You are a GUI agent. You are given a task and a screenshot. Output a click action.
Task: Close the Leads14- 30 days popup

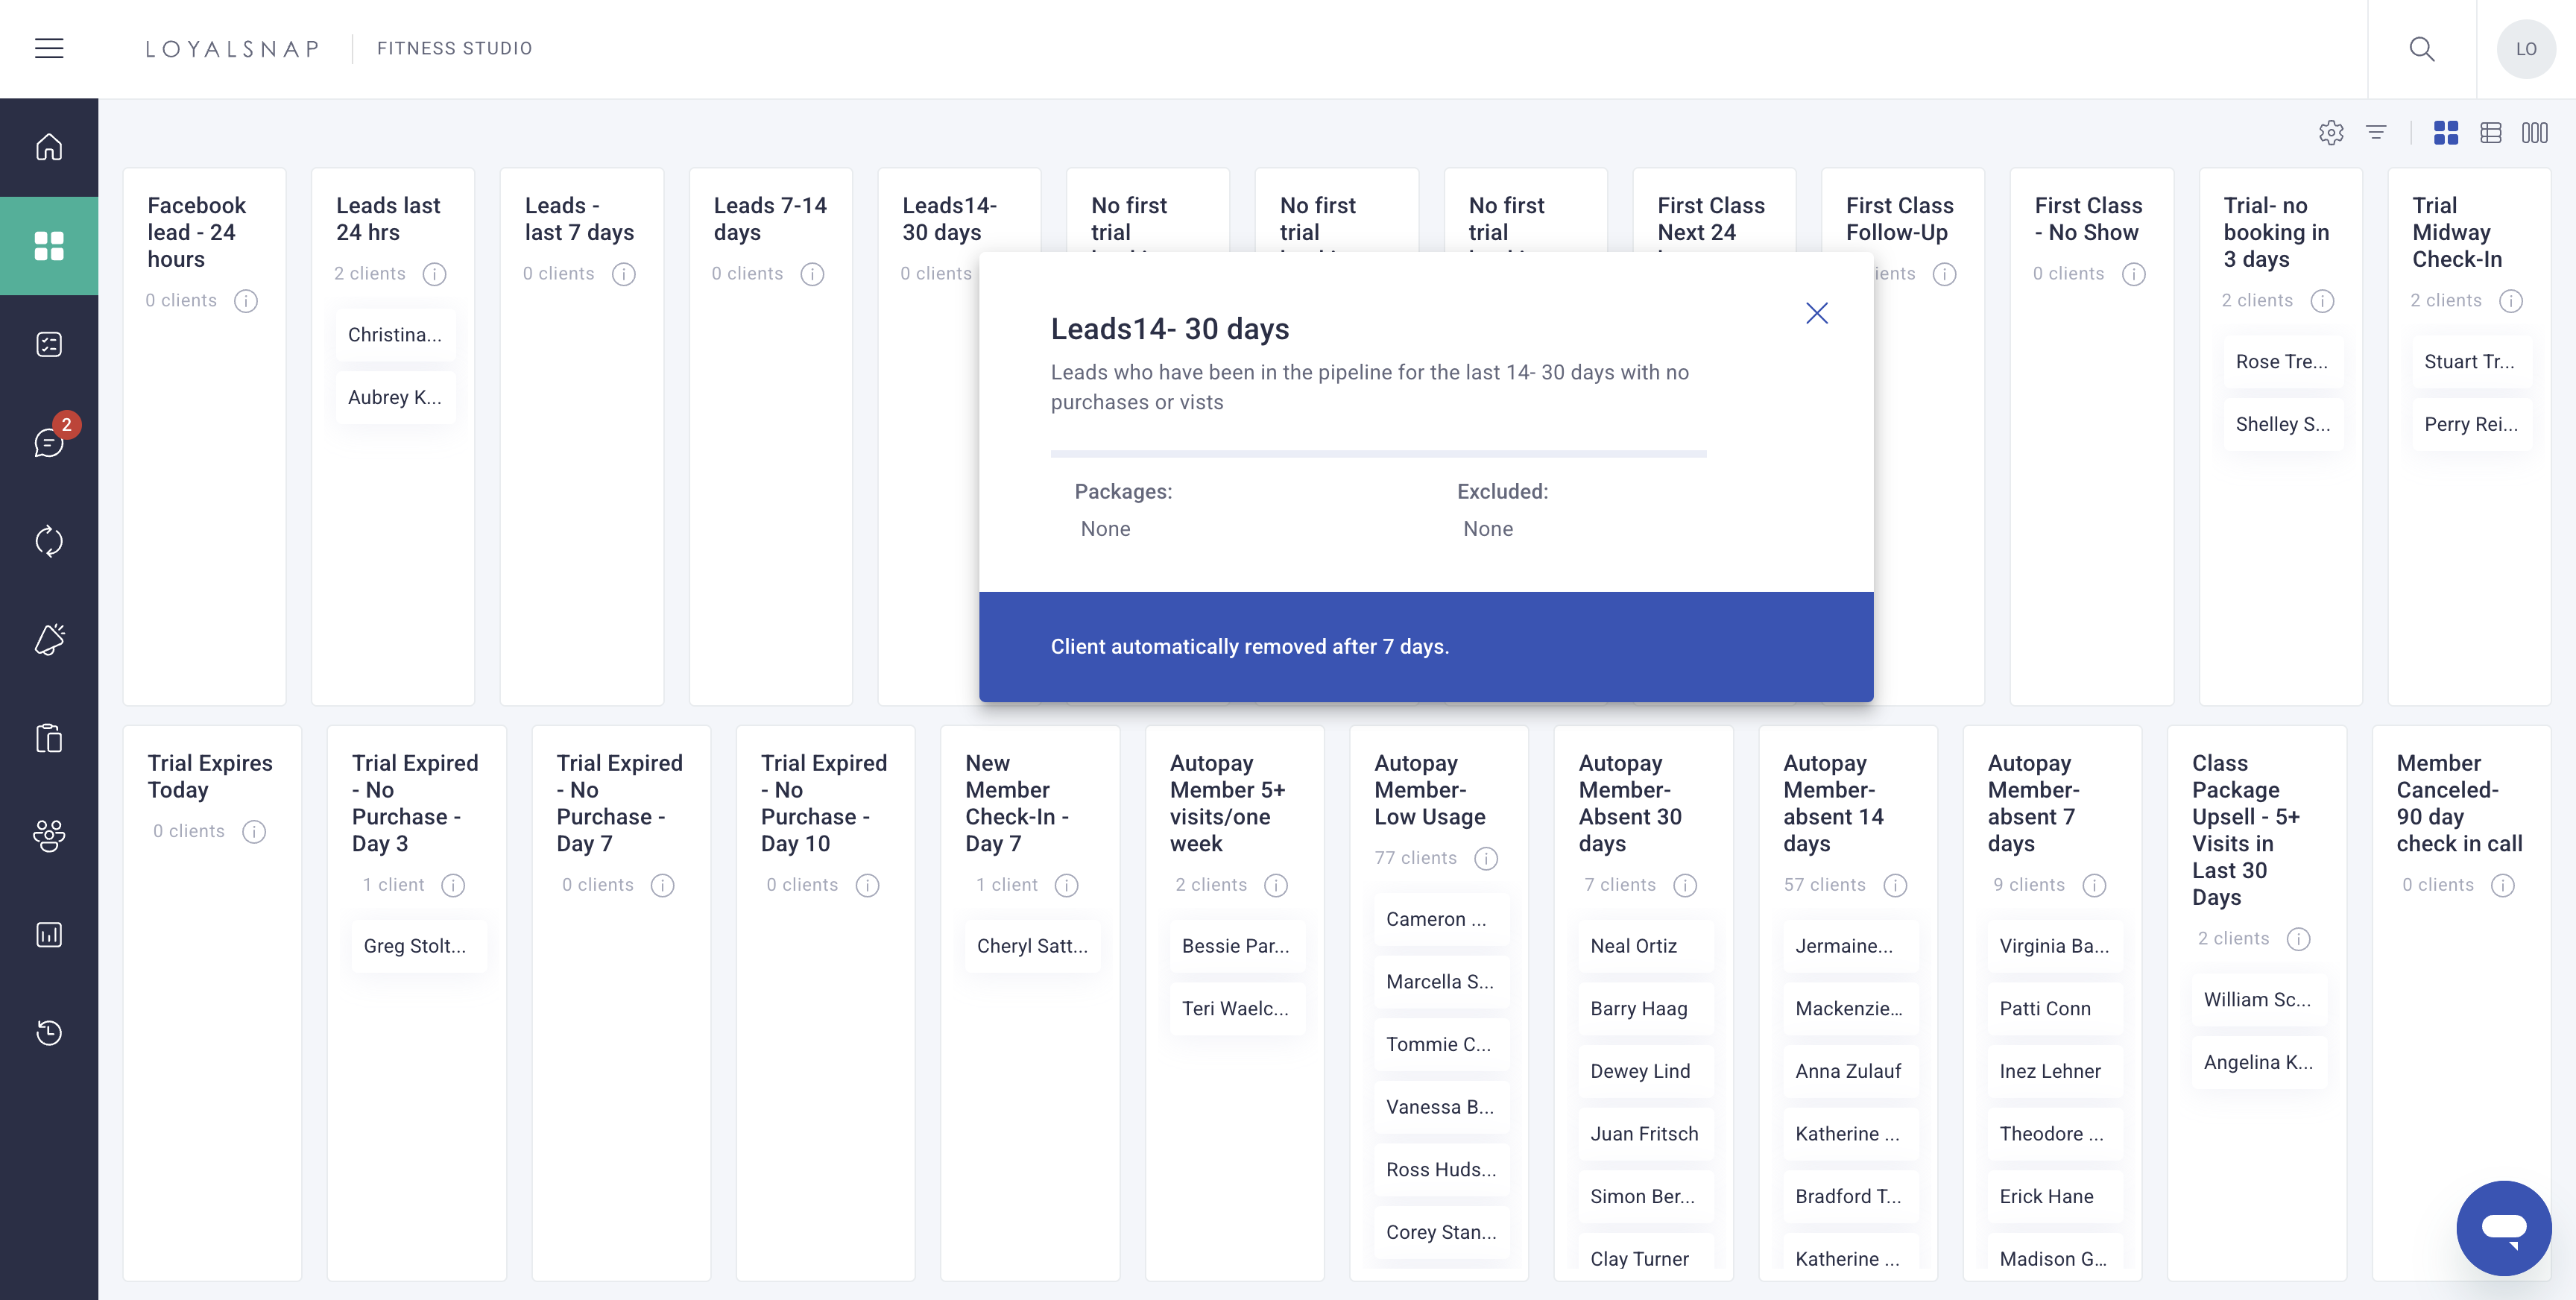(x=1817, y=313)
